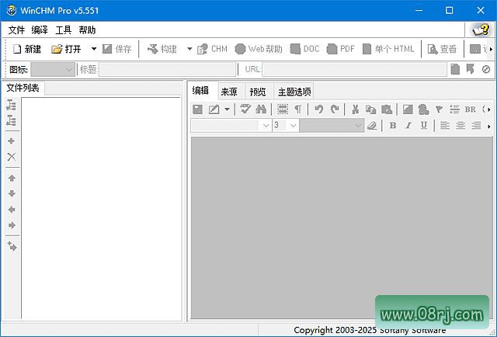Click the top tree structure icon in sidebar

click(12, 105)
